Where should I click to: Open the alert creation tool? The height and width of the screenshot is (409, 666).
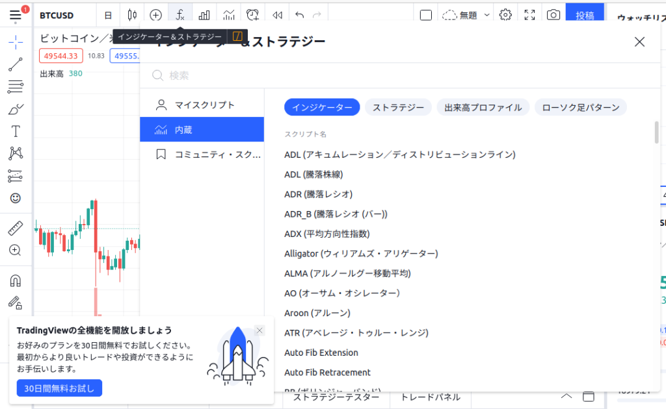coord(252,14)
